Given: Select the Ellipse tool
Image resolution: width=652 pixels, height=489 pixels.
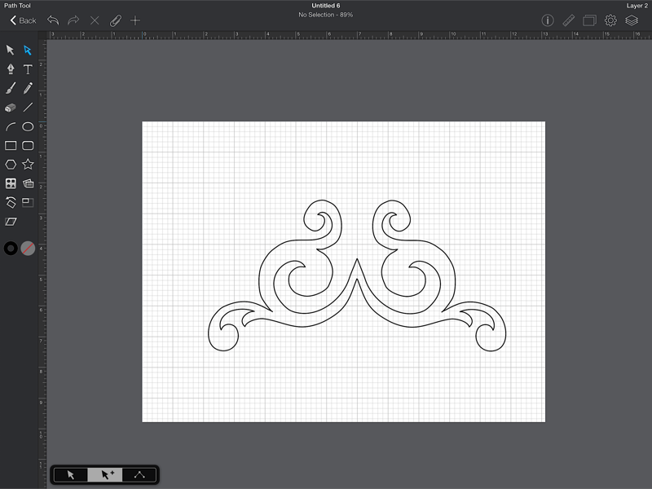Looking at the screenshot, I should click(28, 126).
